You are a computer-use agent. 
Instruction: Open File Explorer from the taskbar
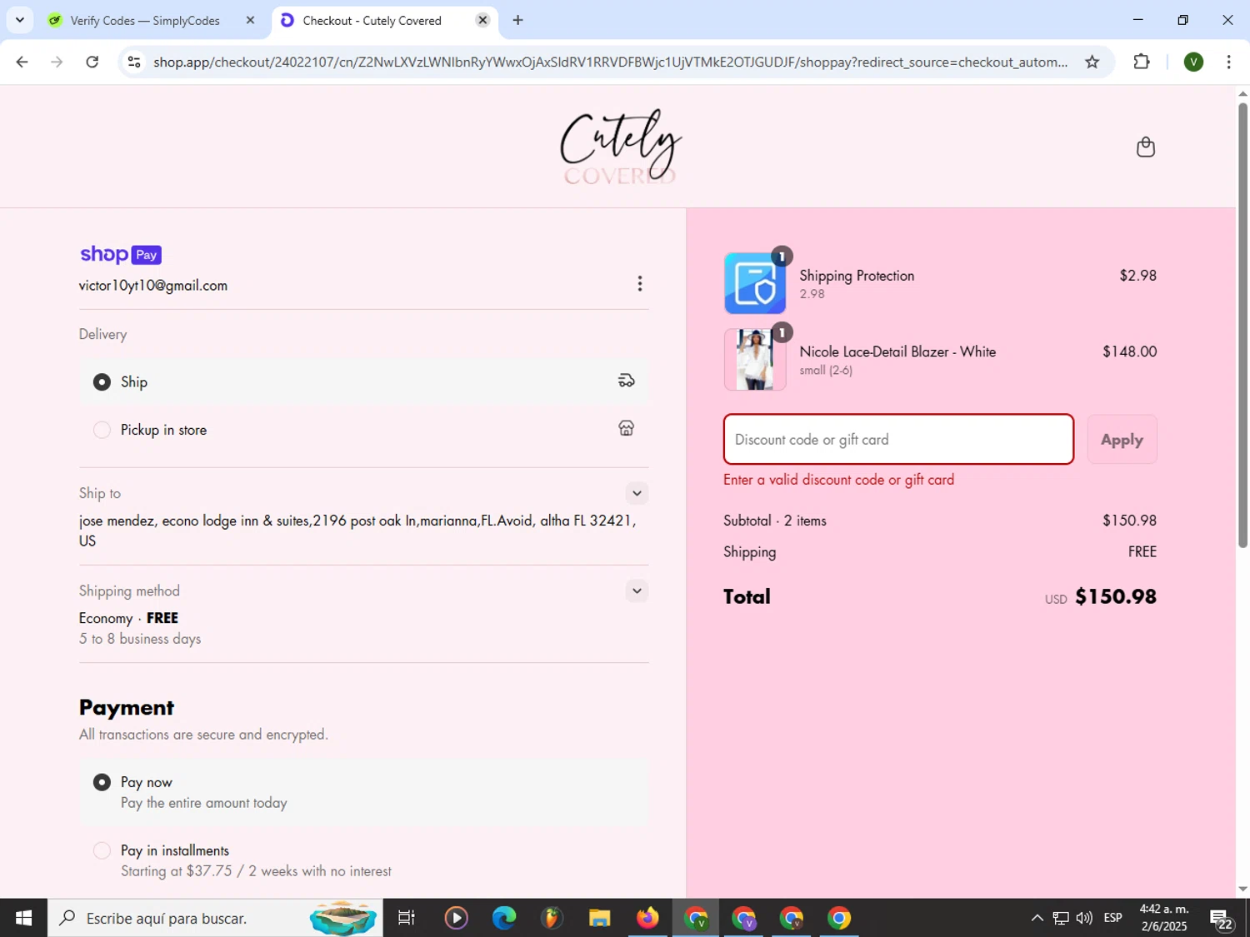pos(600,918)
